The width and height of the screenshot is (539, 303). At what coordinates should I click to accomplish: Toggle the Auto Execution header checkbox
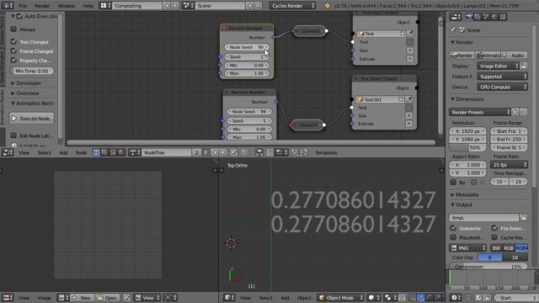[19, 16]
